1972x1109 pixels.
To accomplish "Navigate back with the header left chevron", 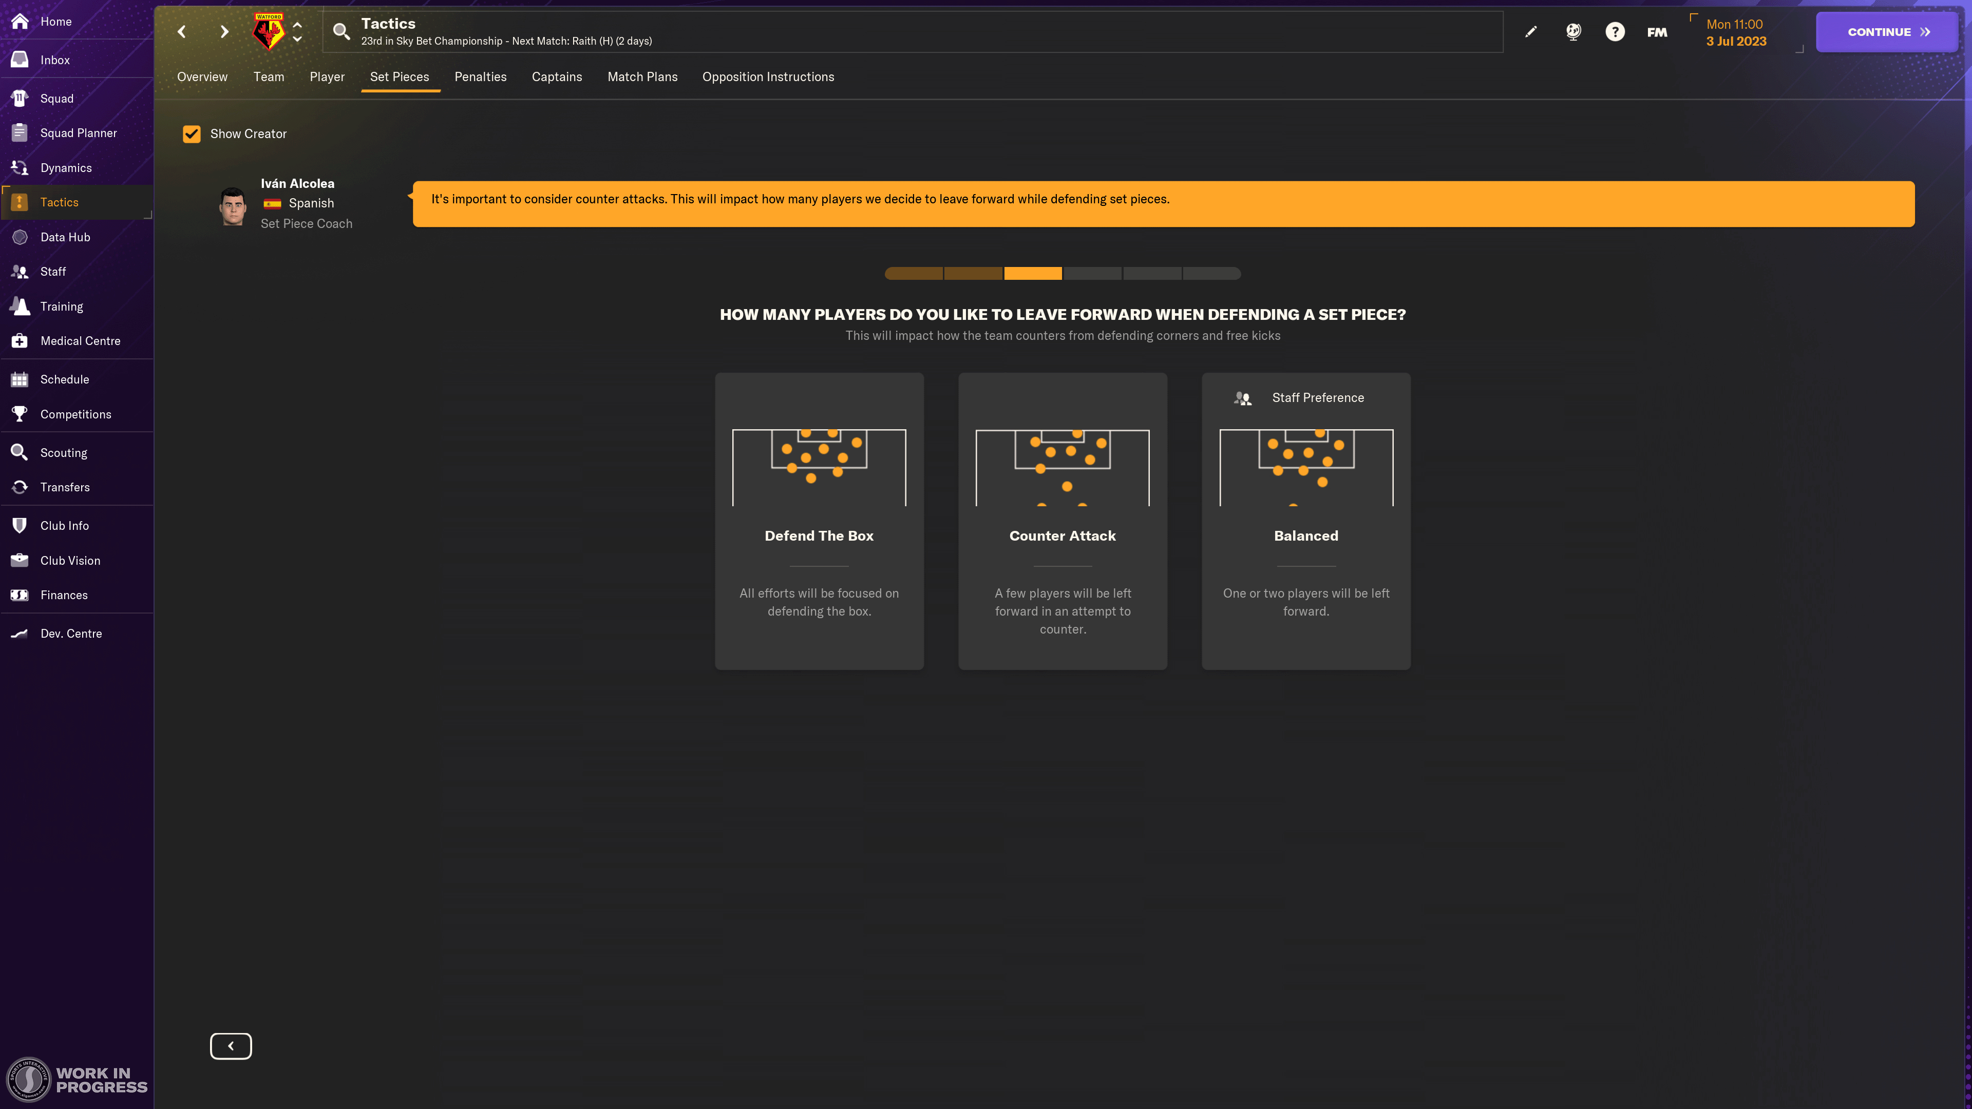I will [x=181, y=31].
